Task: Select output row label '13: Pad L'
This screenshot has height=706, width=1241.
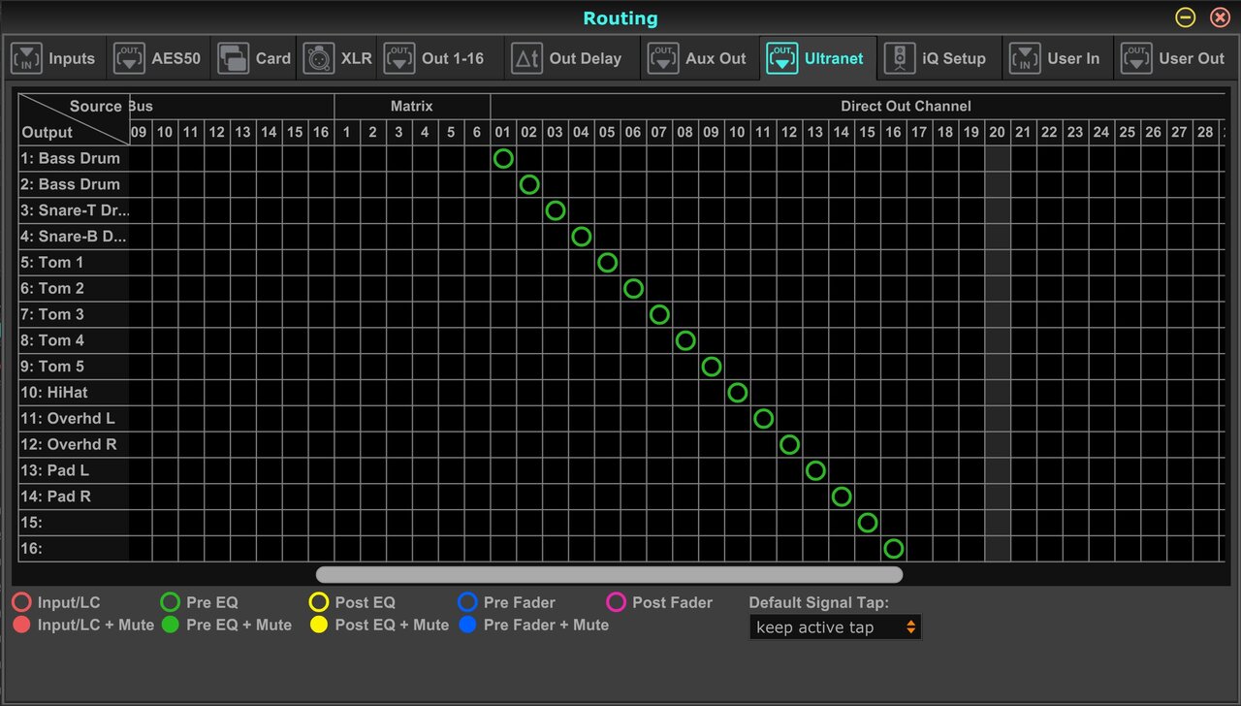Action: pos(74,470)
